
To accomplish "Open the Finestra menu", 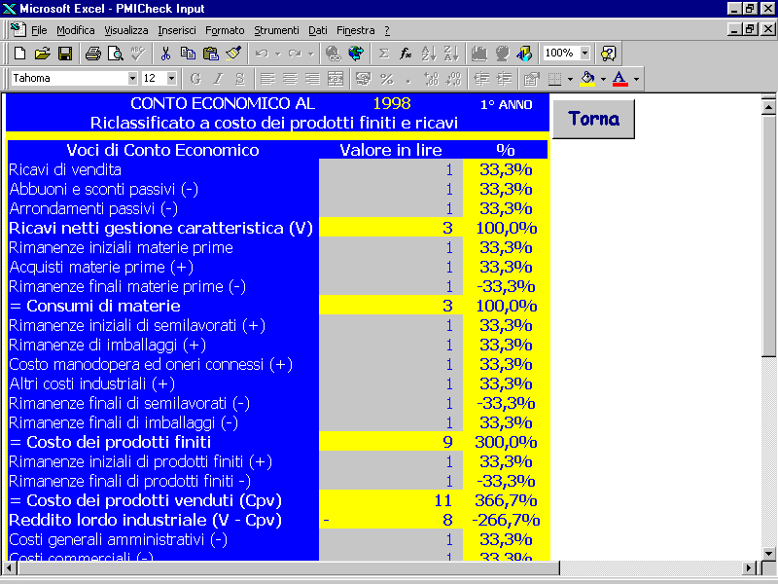I will (355, 30).
